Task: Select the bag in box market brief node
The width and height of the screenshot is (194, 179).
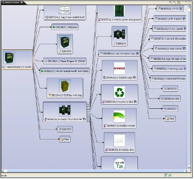Action: pyautogui.click(x=65, y=13)
